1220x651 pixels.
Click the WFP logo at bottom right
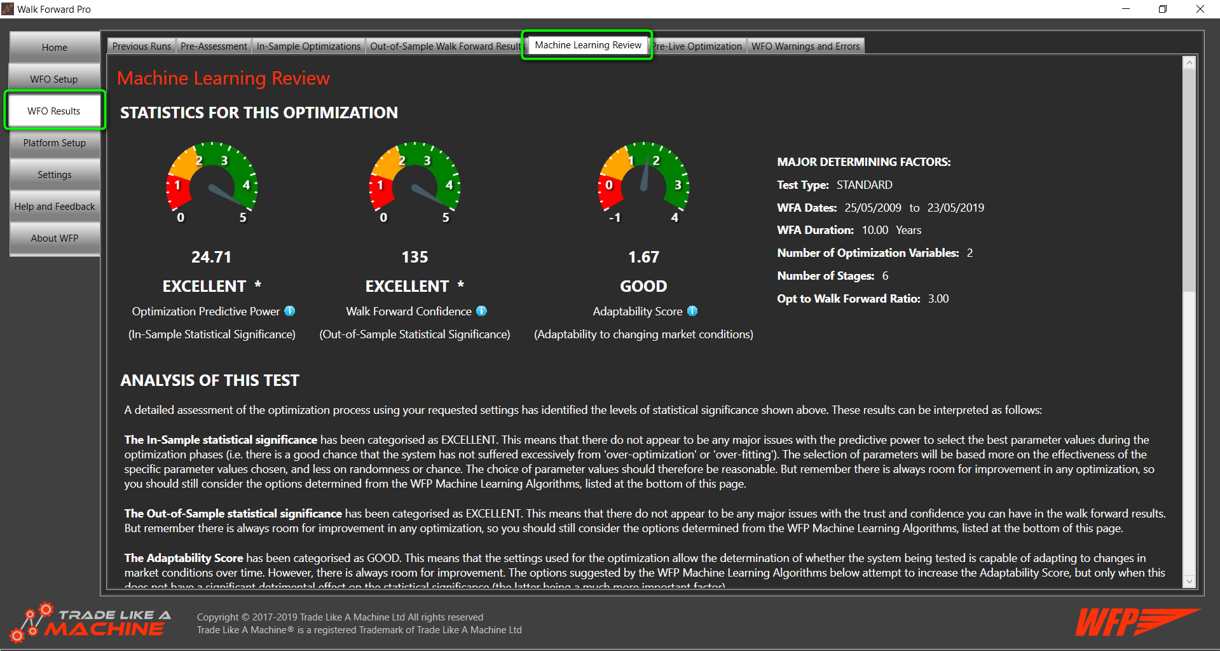coord(1137,622)
